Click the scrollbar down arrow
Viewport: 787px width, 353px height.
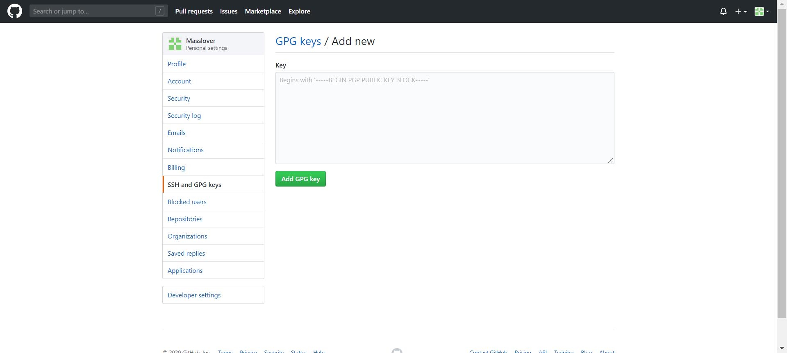coord(782,348)
